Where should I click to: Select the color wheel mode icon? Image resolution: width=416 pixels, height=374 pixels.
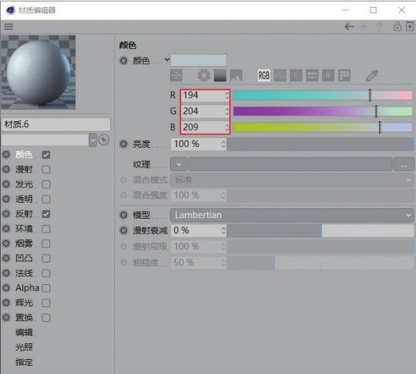(203, 76)
